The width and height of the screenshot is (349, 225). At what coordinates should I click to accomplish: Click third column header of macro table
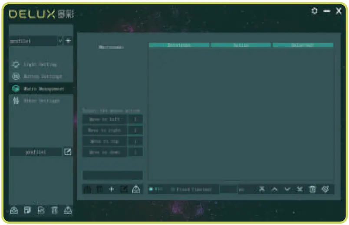[x=303, y=45]
